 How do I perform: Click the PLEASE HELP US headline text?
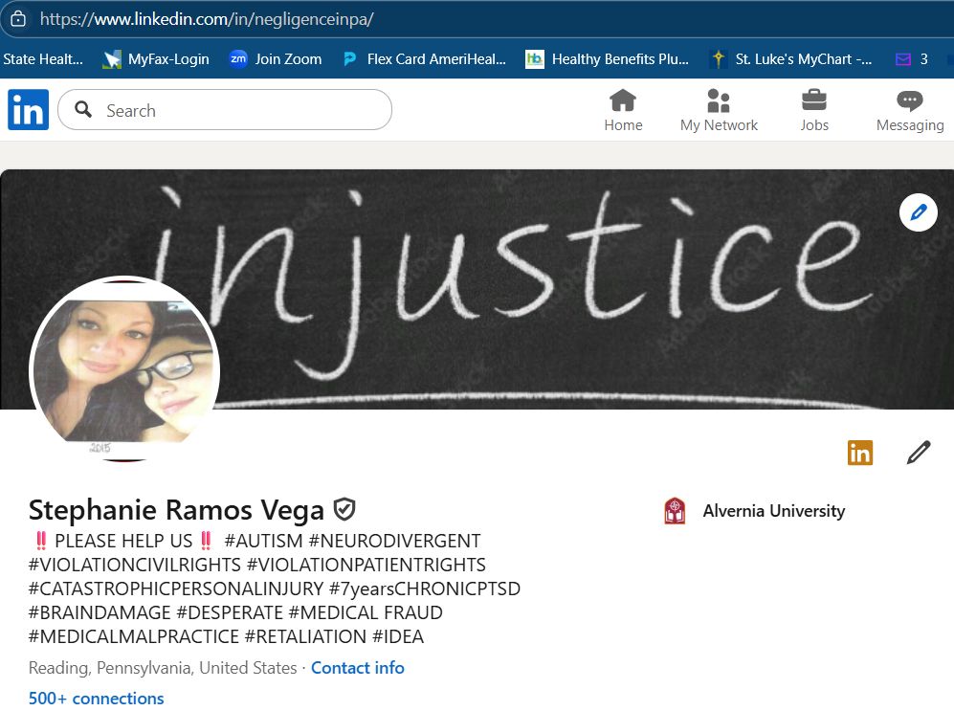coord(123,541)
